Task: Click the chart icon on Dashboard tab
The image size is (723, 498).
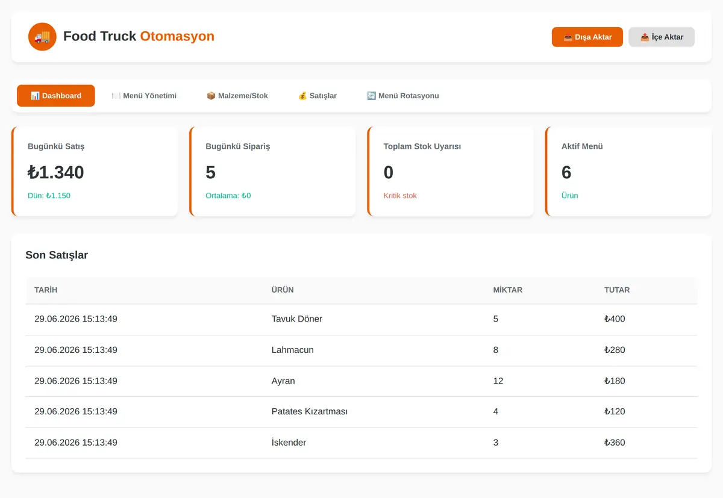Action: pyautogui.click(x=35, y=96)
